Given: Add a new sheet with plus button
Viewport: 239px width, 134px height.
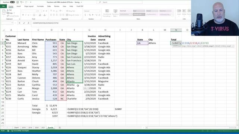Looking at the screenshot, I should [x=60, y=128].
